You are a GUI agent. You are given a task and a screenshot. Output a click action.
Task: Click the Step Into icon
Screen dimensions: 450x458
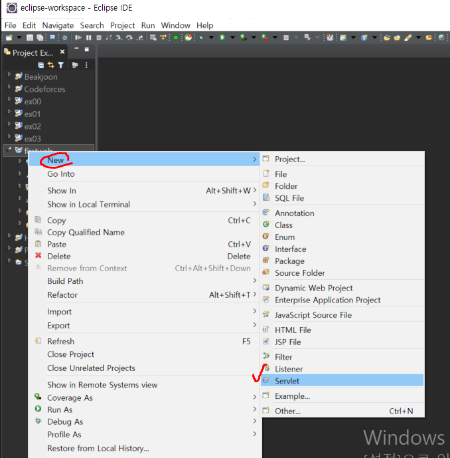(x=119, y=38)
